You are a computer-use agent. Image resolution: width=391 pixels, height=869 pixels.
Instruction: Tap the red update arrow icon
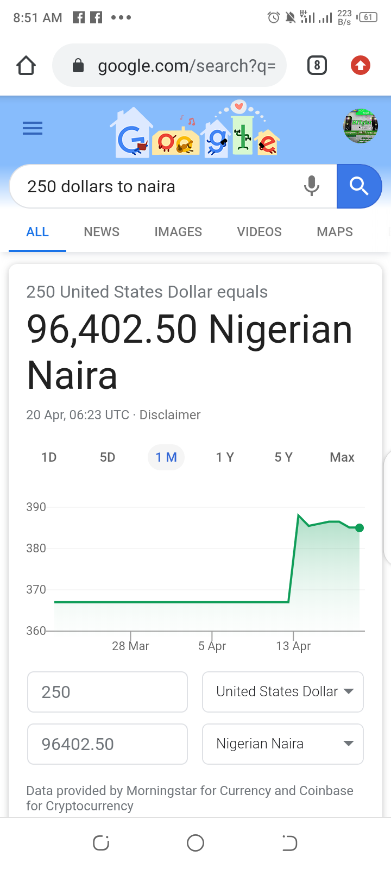361,66
